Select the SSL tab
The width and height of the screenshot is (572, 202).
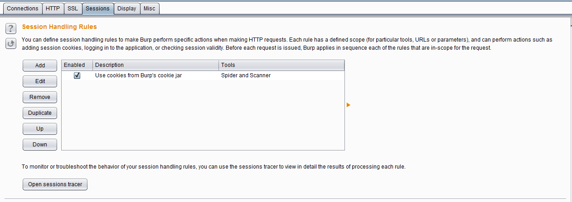[73, 8]
